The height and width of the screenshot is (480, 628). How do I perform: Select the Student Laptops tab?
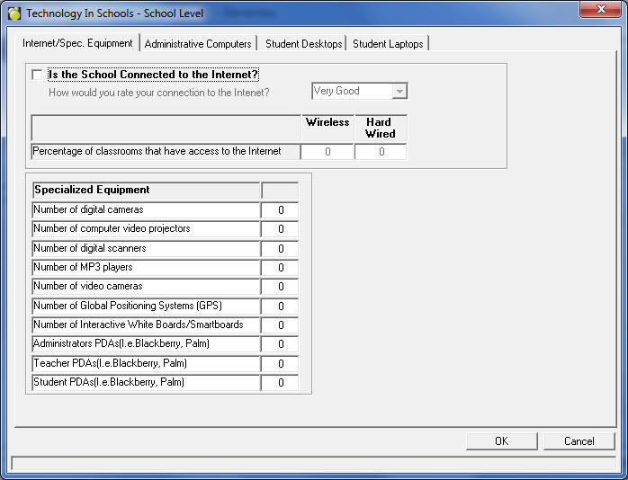[x=388, y=44]
